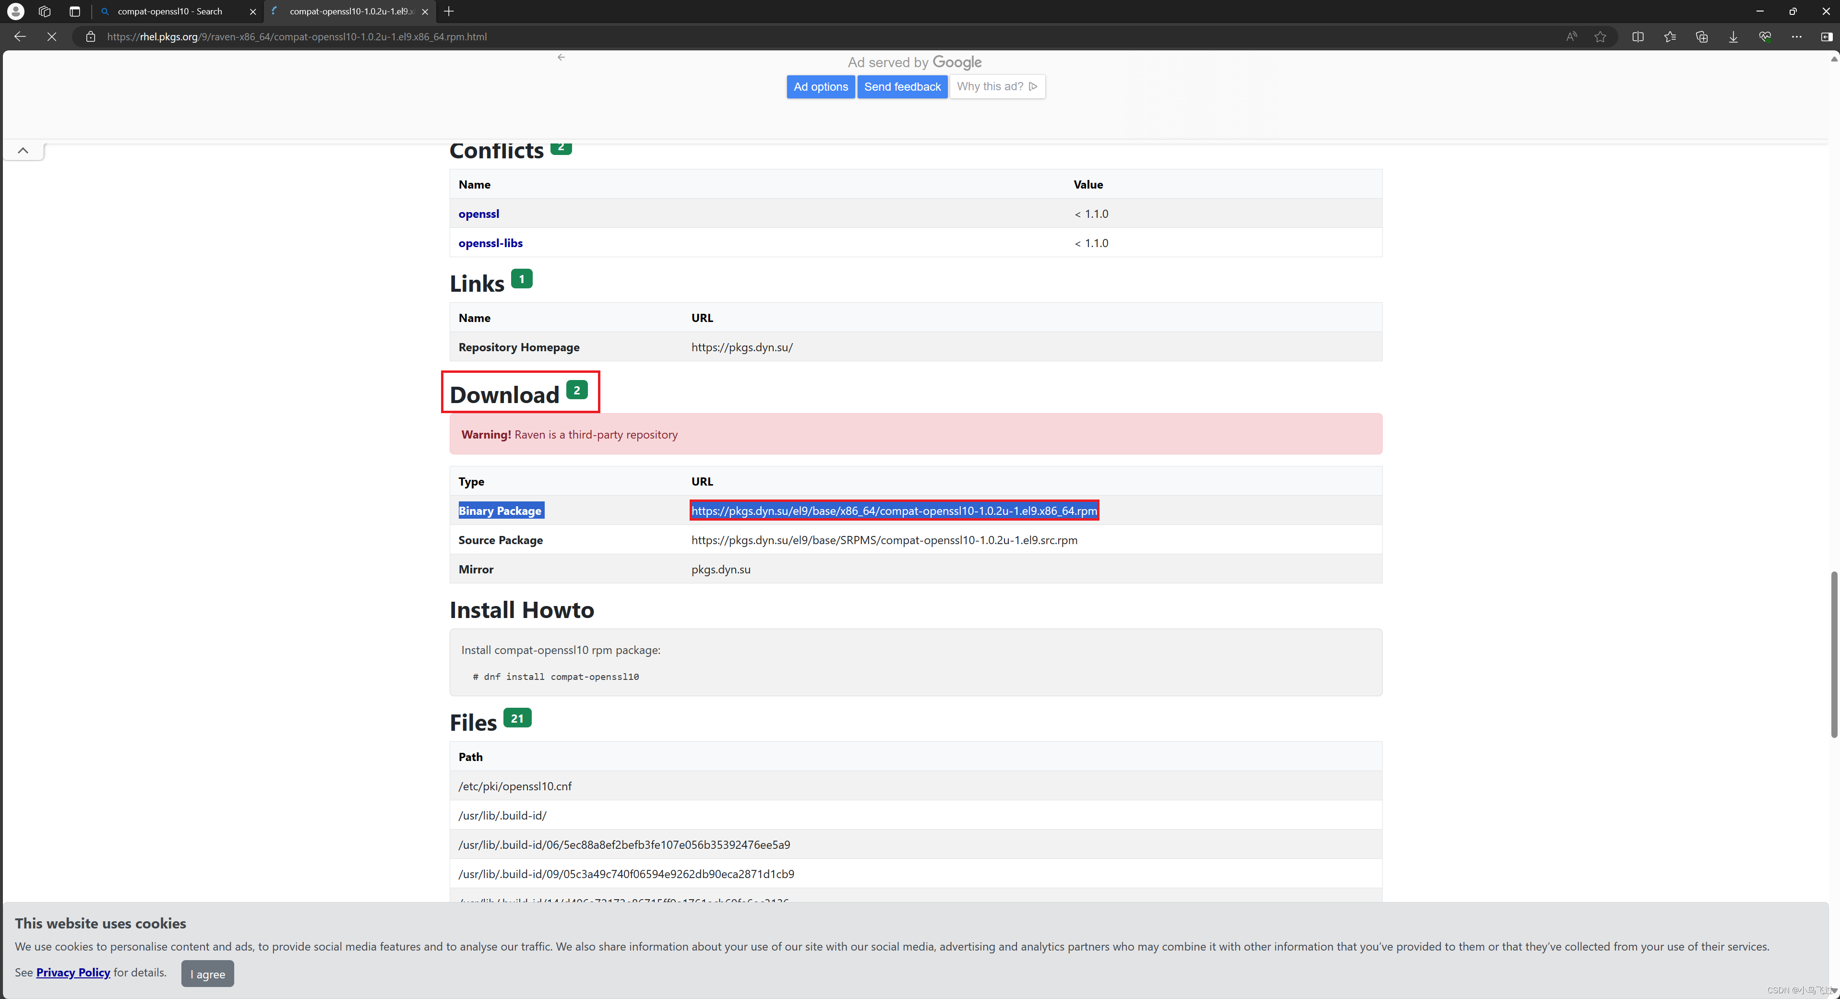The width and height of the screenshot is (1840, 999).
Task: Focus the address bar URL
Action: click(x=297, y=36)
